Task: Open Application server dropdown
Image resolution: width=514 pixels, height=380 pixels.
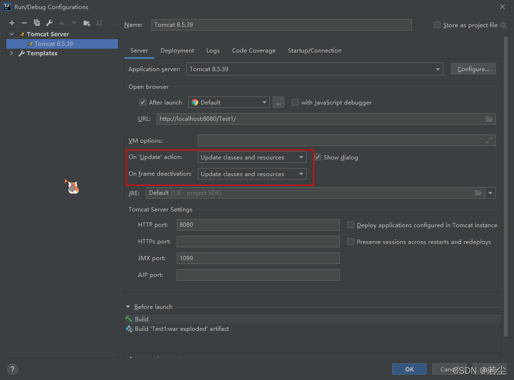Action: [315, 69]
